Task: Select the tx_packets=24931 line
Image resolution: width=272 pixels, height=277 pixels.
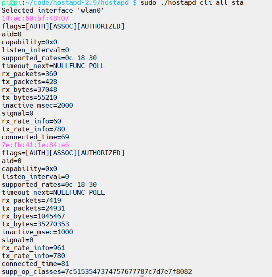Action: point(33,208)
